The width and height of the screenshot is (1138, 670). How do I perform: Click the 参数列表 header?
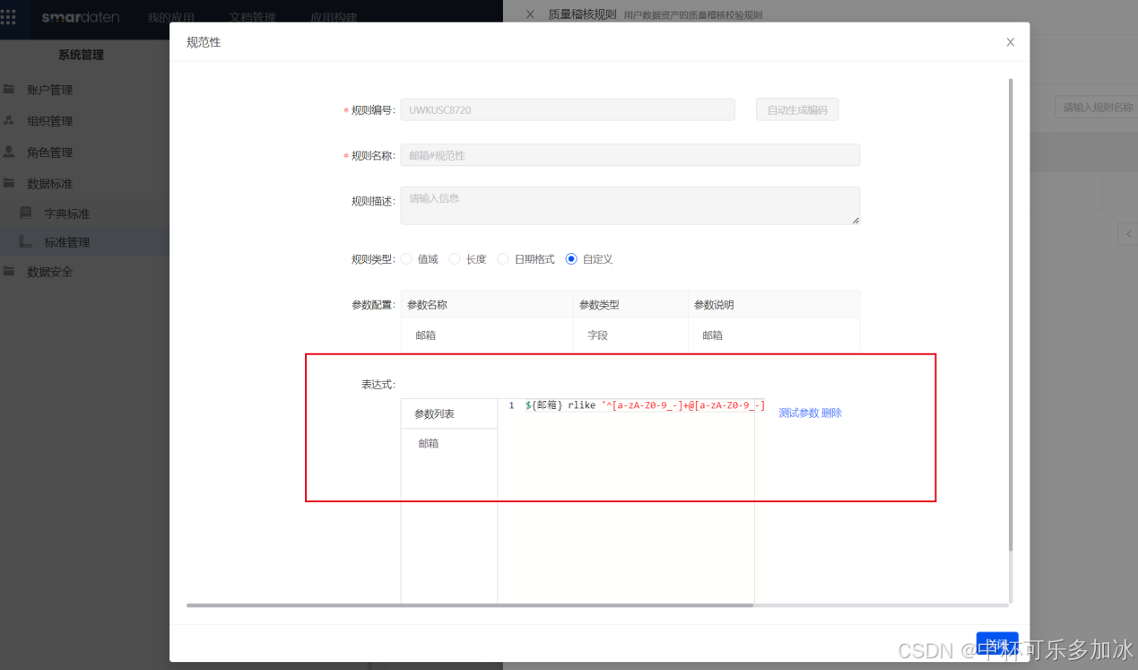tap(448, 413)
